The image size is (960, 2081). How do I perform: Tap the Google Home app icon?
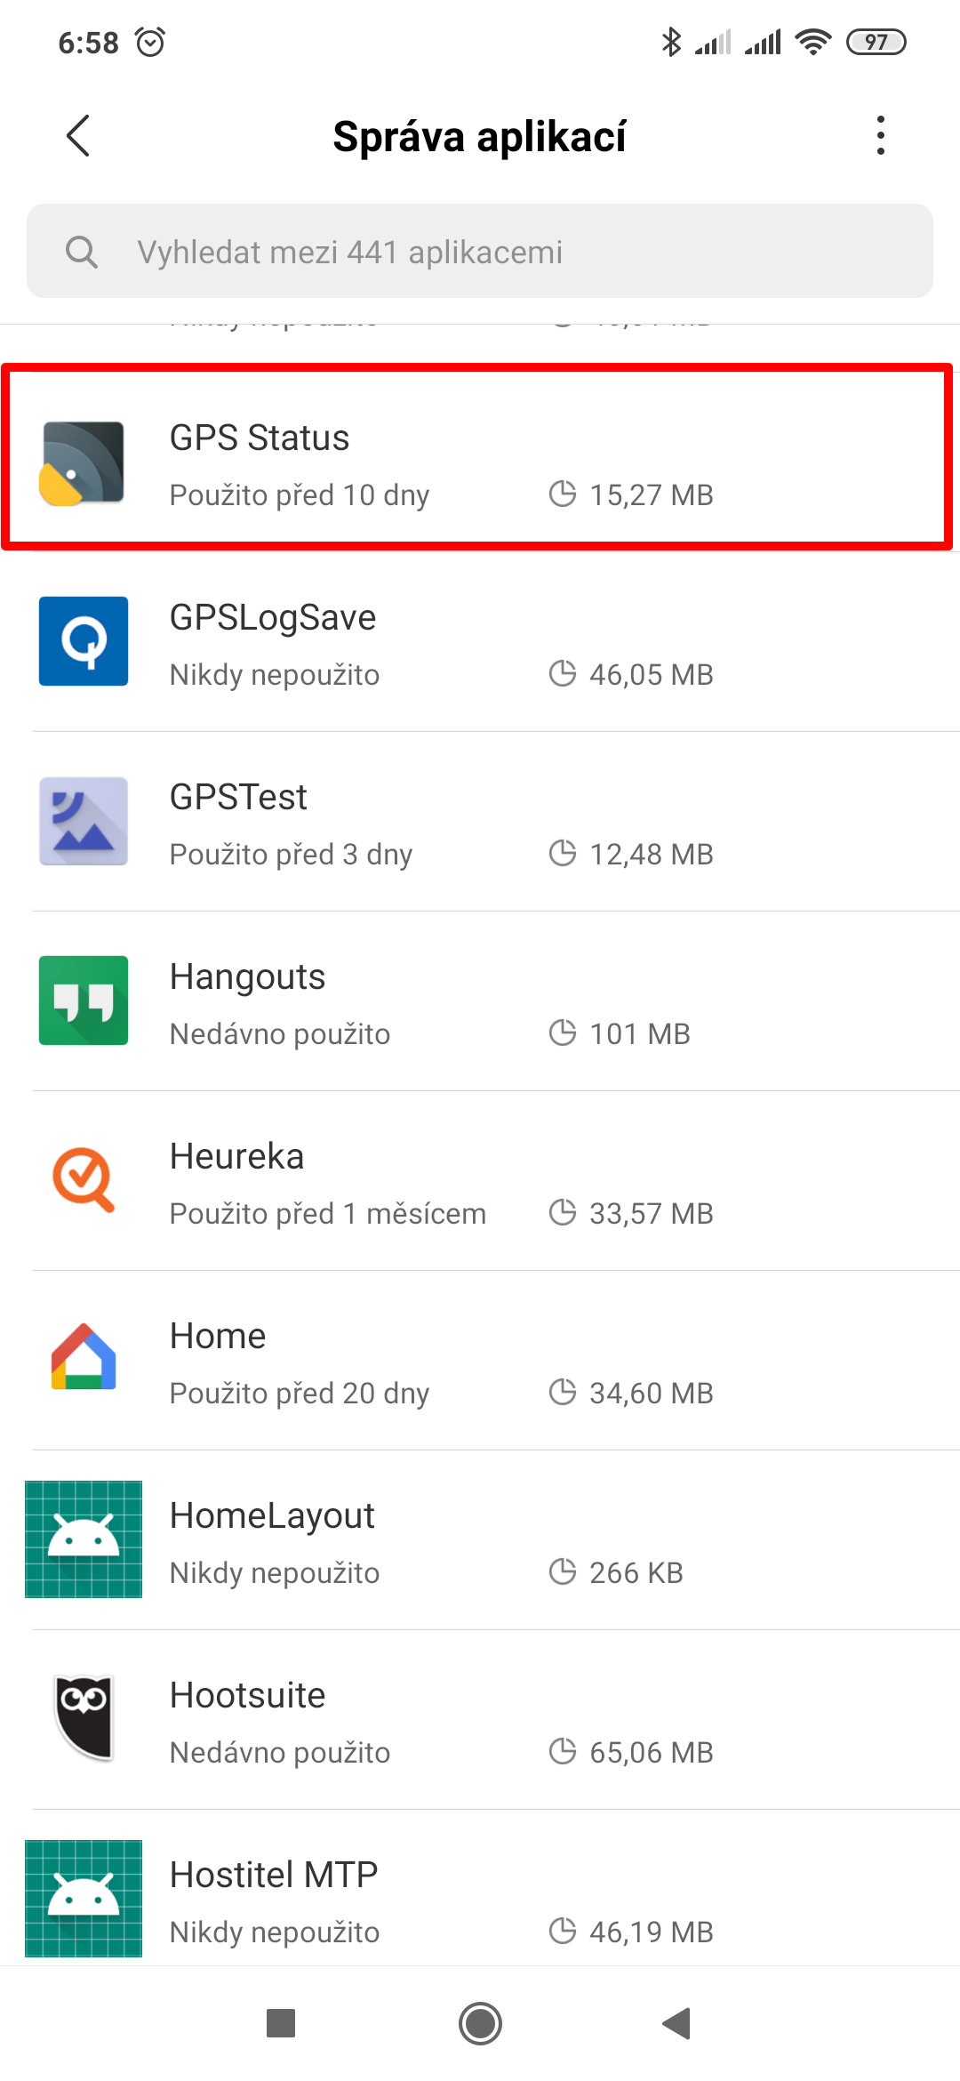(83, 1358)
